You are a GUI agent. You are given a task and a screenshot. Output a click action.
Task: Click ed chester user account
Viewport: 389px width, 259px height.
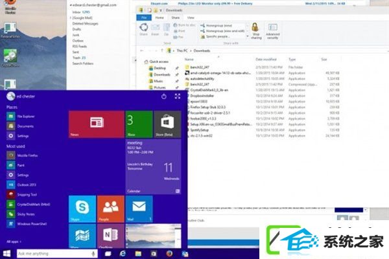tap(21, 96)
